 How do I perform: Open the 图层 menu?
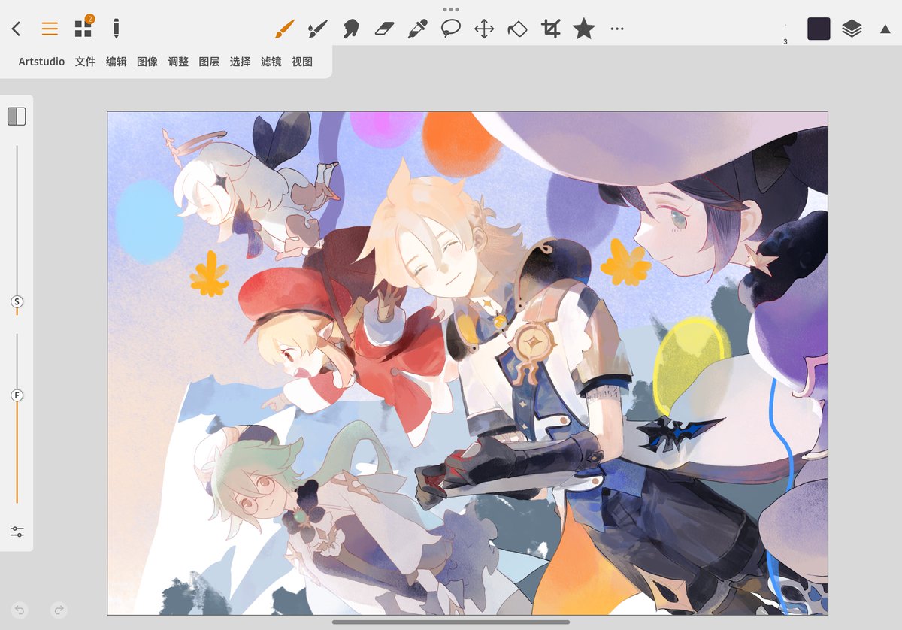[209, 62]
